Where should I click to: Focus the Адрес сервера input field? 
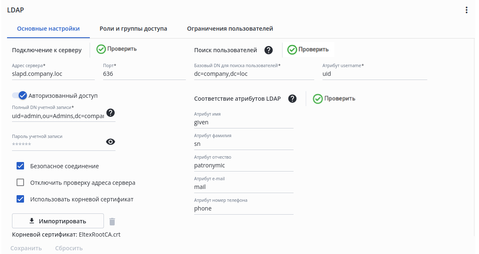(x=53, y=74)
